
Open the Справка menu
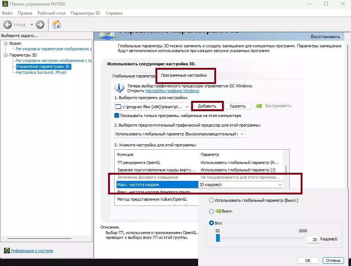[114, 13]
